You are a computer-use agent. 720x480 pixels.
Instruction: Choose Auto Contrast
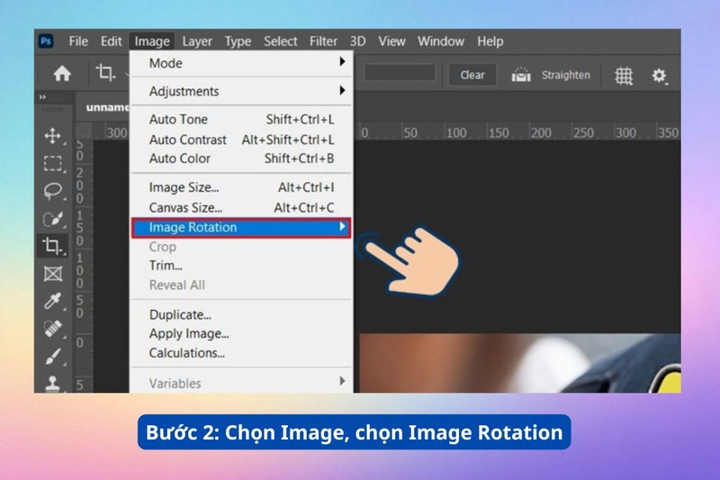tap(241, 140)
